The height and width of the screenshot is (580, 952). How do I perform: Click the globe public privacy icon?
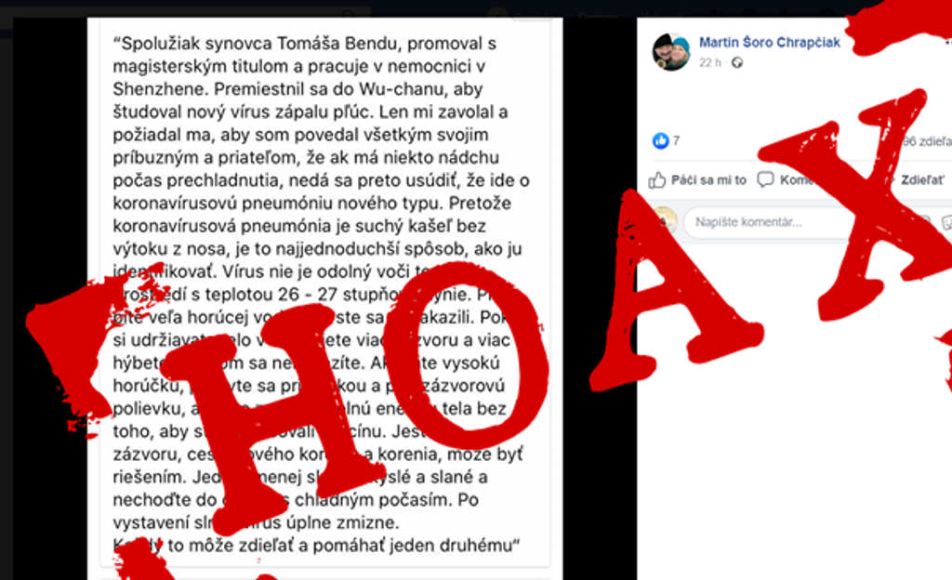737,62
